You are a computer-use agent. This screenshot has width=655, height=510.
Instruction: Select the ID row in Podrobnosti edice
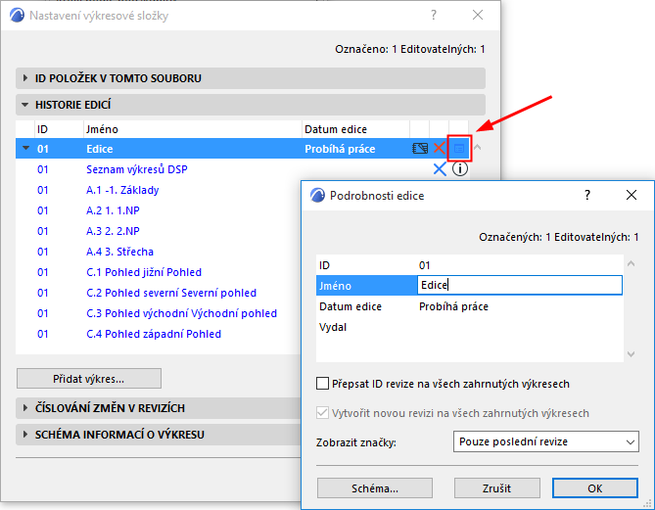[x=470, y=265]
